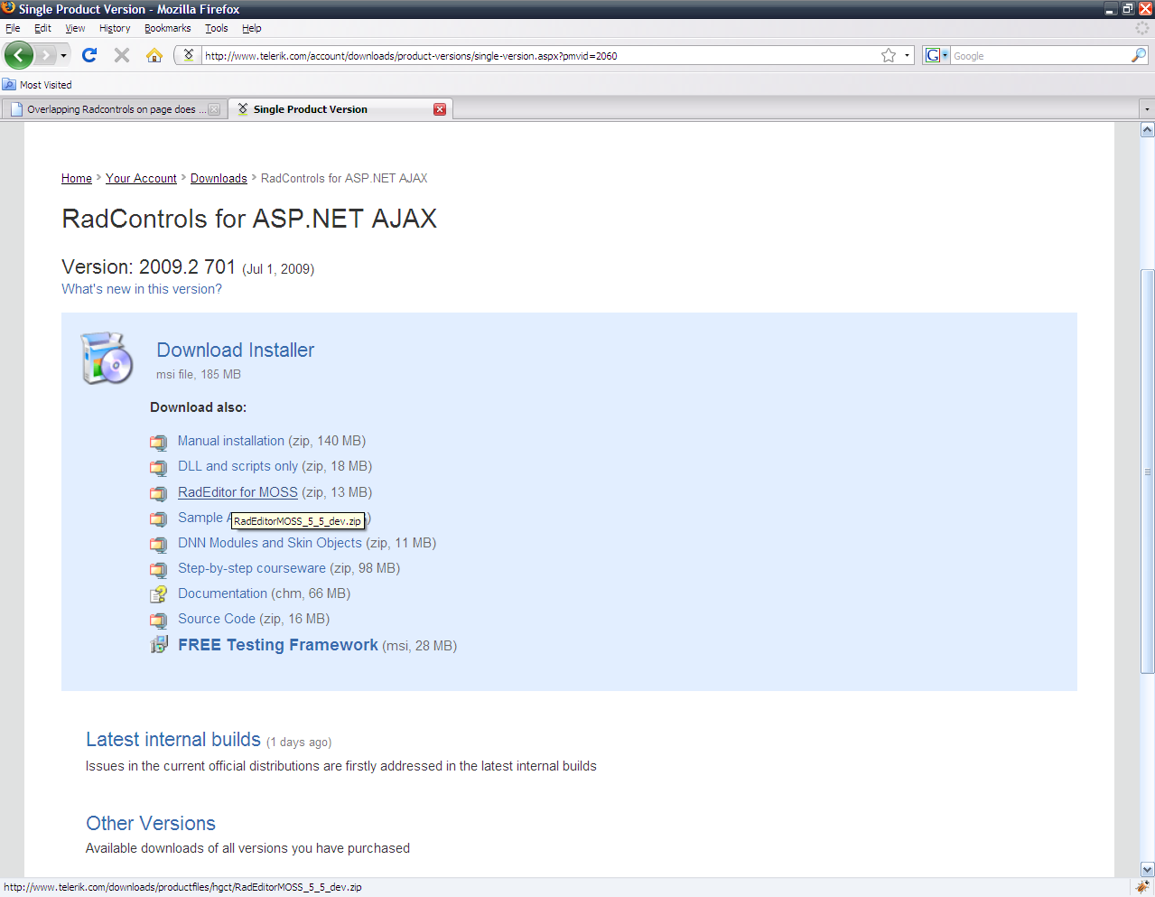Click the icon beside the Sample row
Screen dimensions: 1155x897
click(159, 519)
